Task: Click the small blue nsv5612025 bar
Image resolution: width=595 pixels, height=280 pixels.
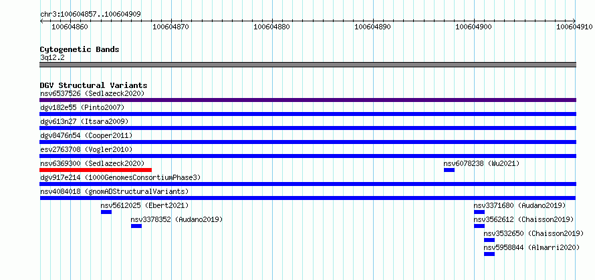Action: click(x=106, y=212)
